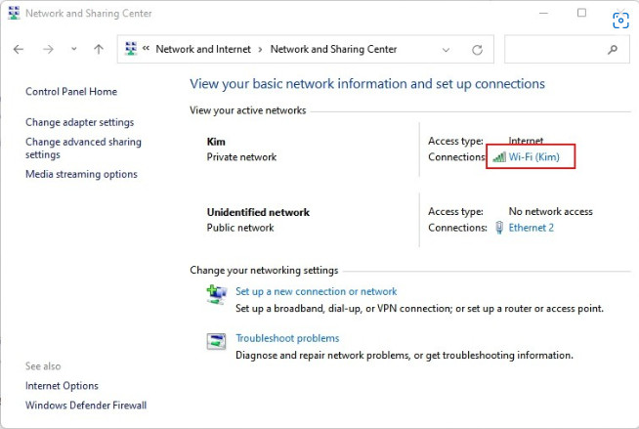Image resolution: width=639 pixels, height=429 pixels.
Task: Go up one level with the up arrow
Action: coord(99,49)
